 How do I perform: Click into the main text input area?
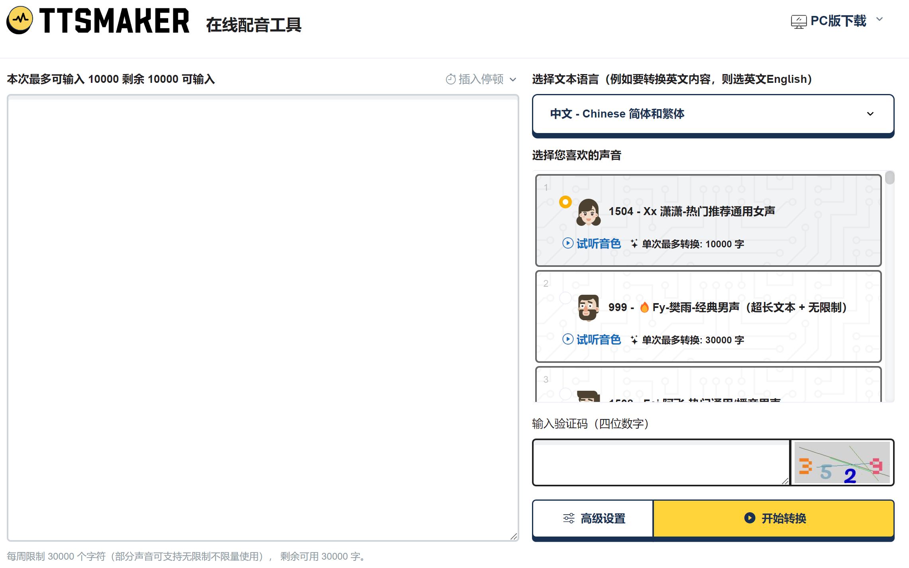pyautogui.click(x=263, y=317)
